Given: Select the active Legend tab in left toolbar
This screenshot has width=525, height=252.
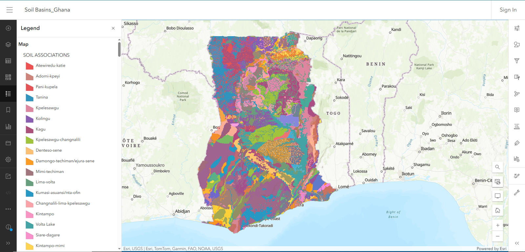Looking at the screenshot, I should [8, 94].
